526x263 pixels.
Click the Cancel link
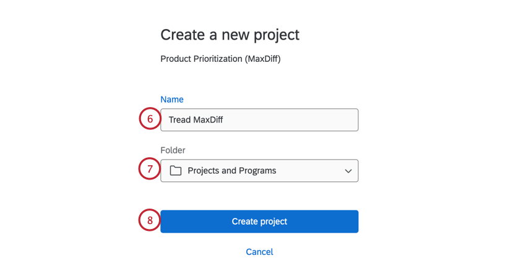[259, 252]
